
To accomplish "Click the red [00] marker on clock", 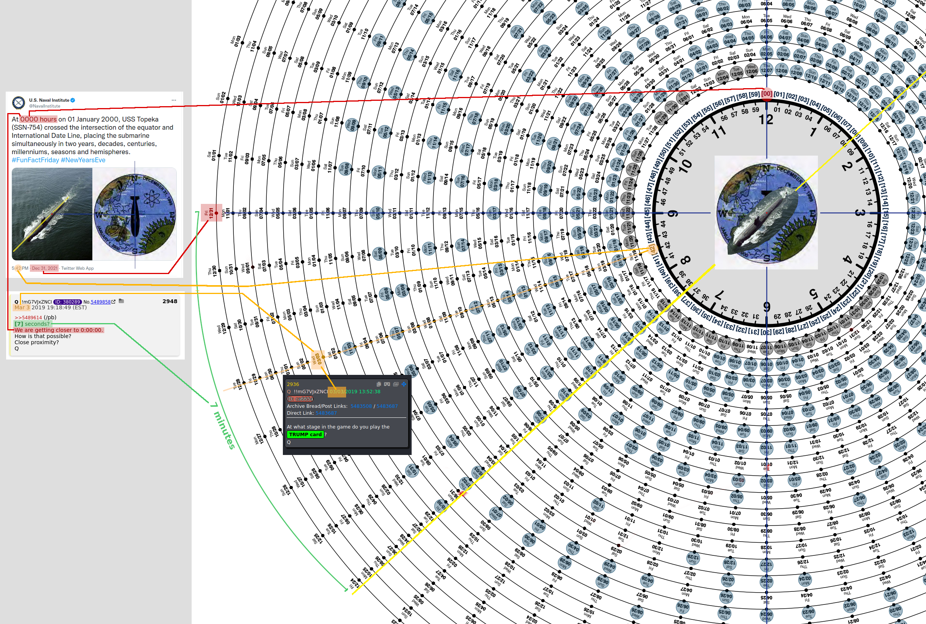I will pyautogui.click(x=767, y=94).
